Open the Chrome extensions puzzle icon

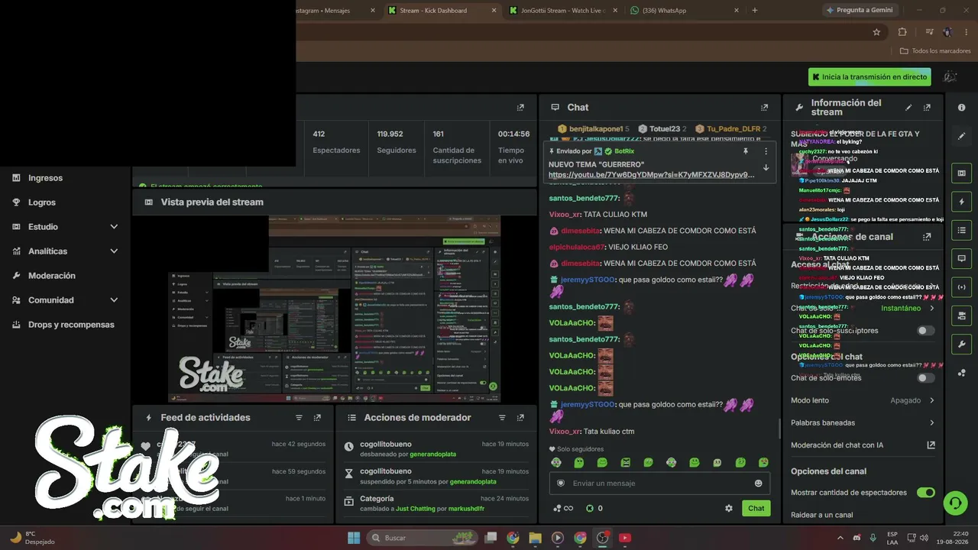point(902,32)
